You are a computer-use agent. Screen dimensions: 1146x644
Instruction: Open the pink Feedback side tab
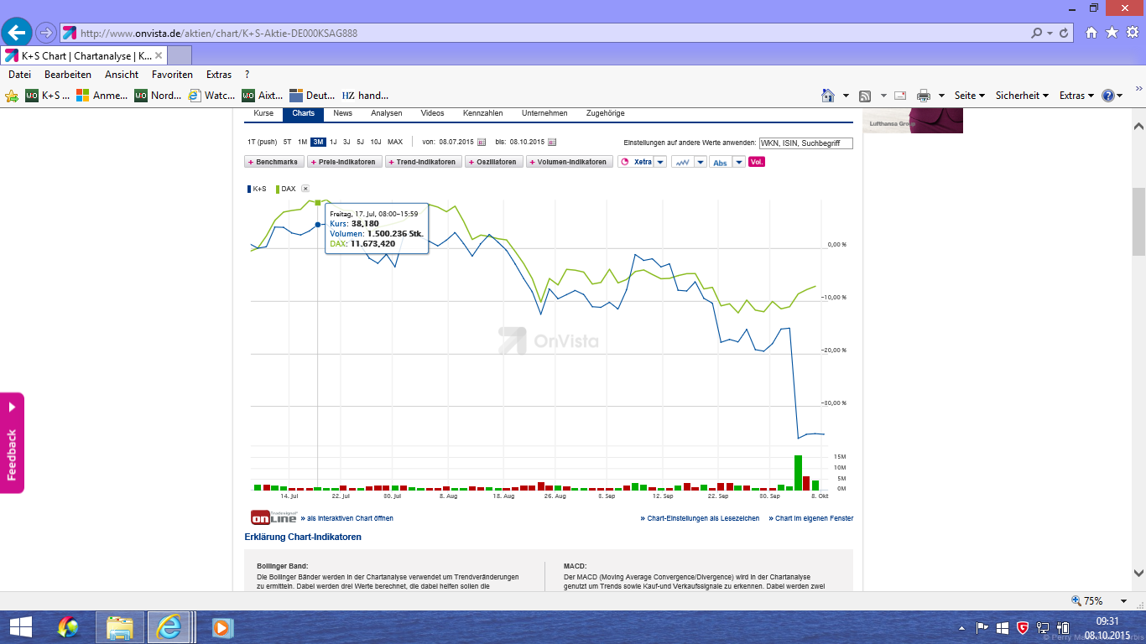coord(12,443)
